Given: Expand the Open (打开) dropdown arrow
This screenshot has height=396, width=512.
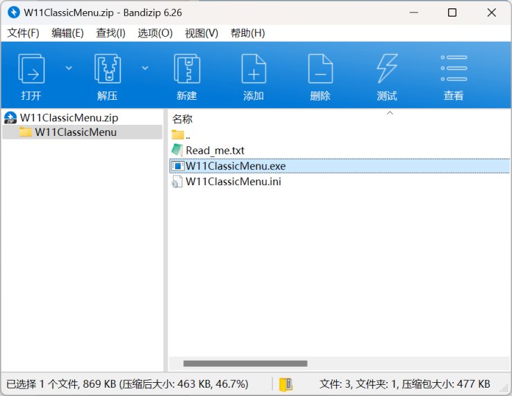Looking at the screenshot, I should pyautogui.click(x=69, y=68).
